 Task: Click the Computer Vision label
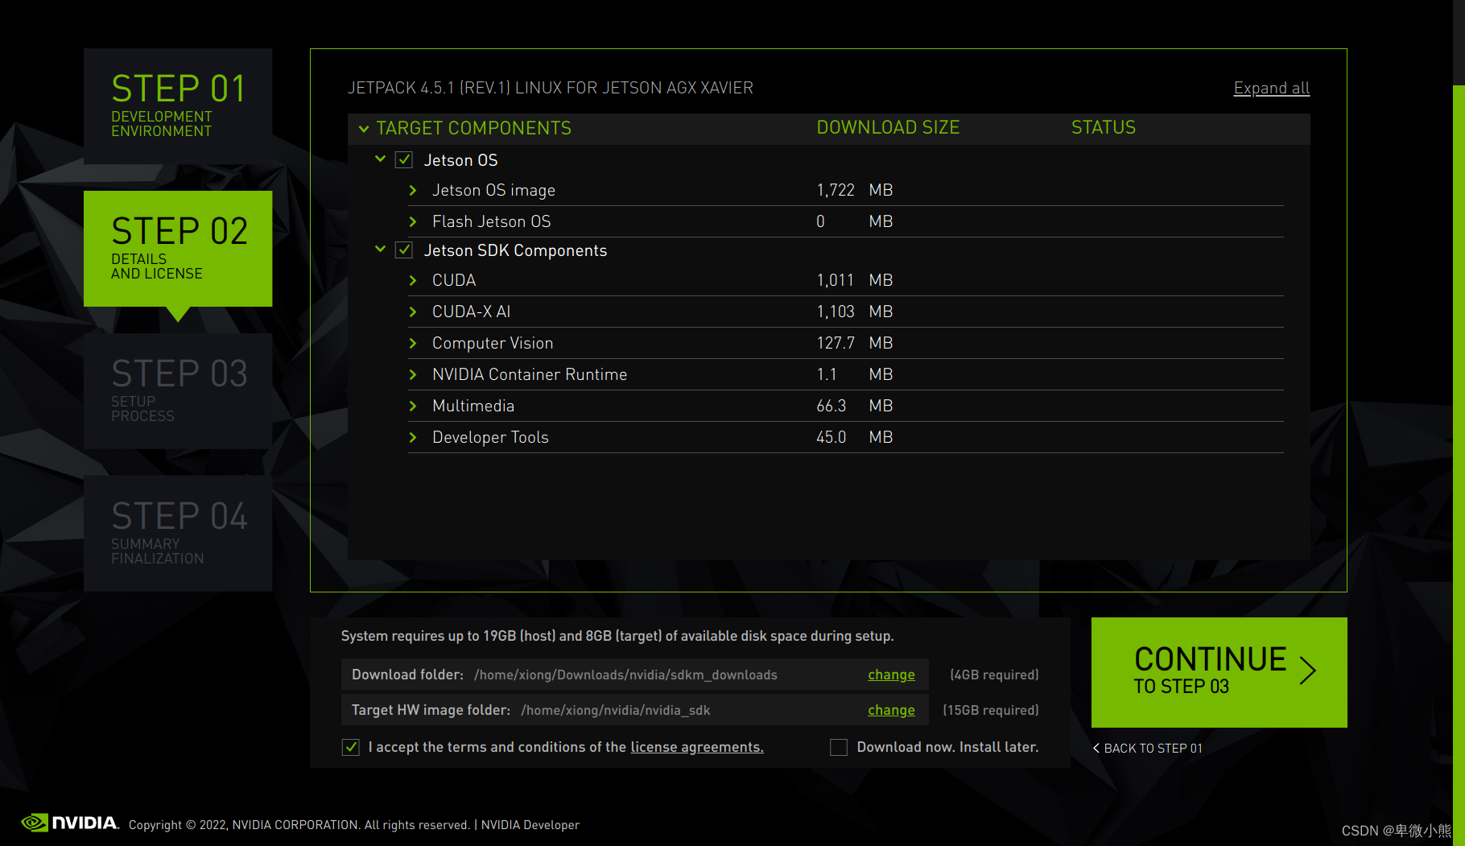493,344
